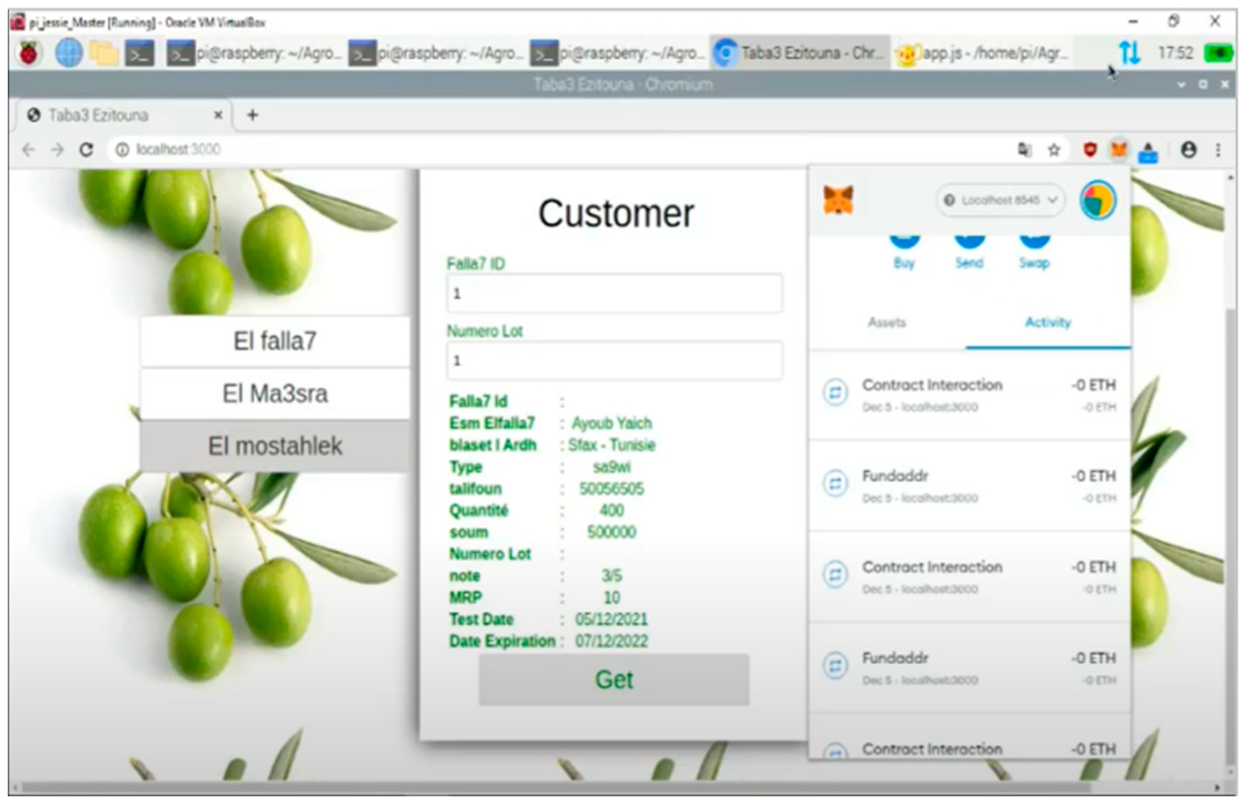Open the MetaMask account avatar
This screenshot has height=806, width=1244.
[1098, 200]
